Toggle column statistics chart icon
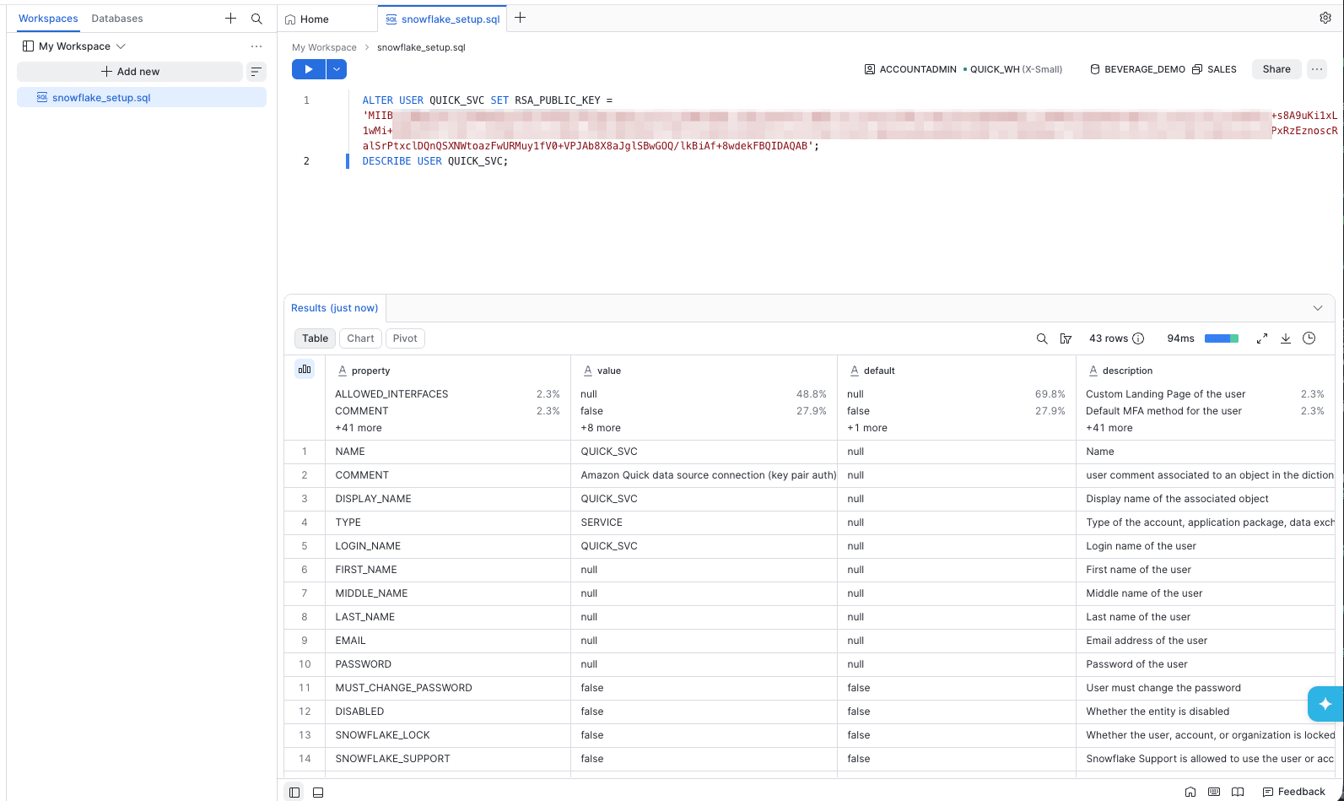1344x801 pixels. 305,369
